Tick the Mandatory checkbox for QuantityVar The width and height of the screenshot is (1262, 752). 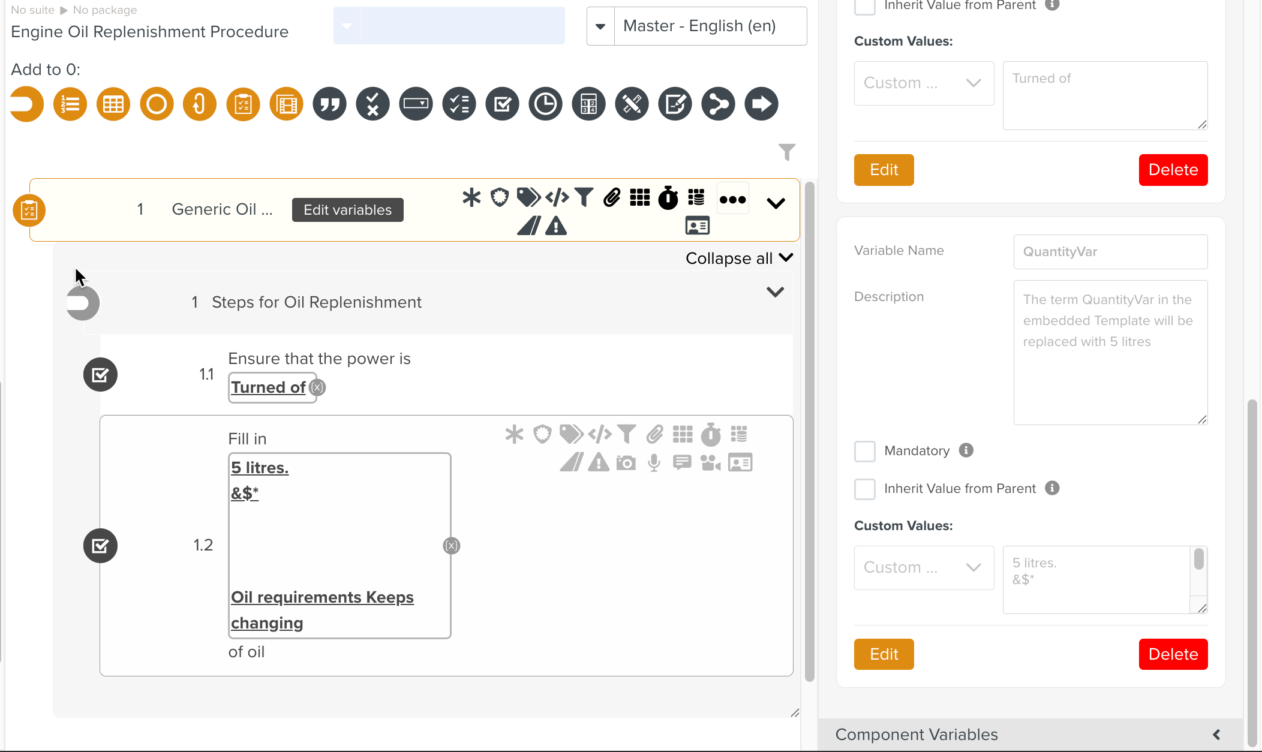pyautogui.click(x=864, y=451)
